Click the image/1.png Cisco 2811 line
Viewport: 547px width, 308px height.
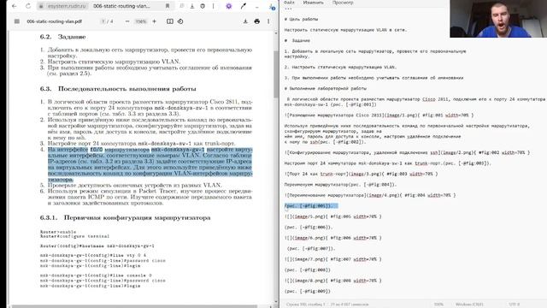(379, 115)
